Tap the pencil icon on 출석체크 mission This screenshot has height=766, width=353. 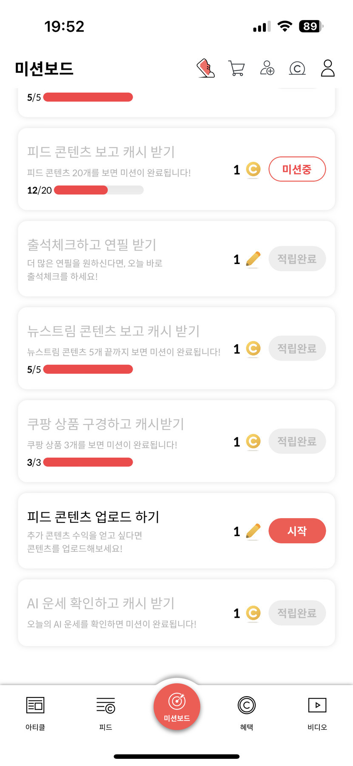[x=253, y=259]
